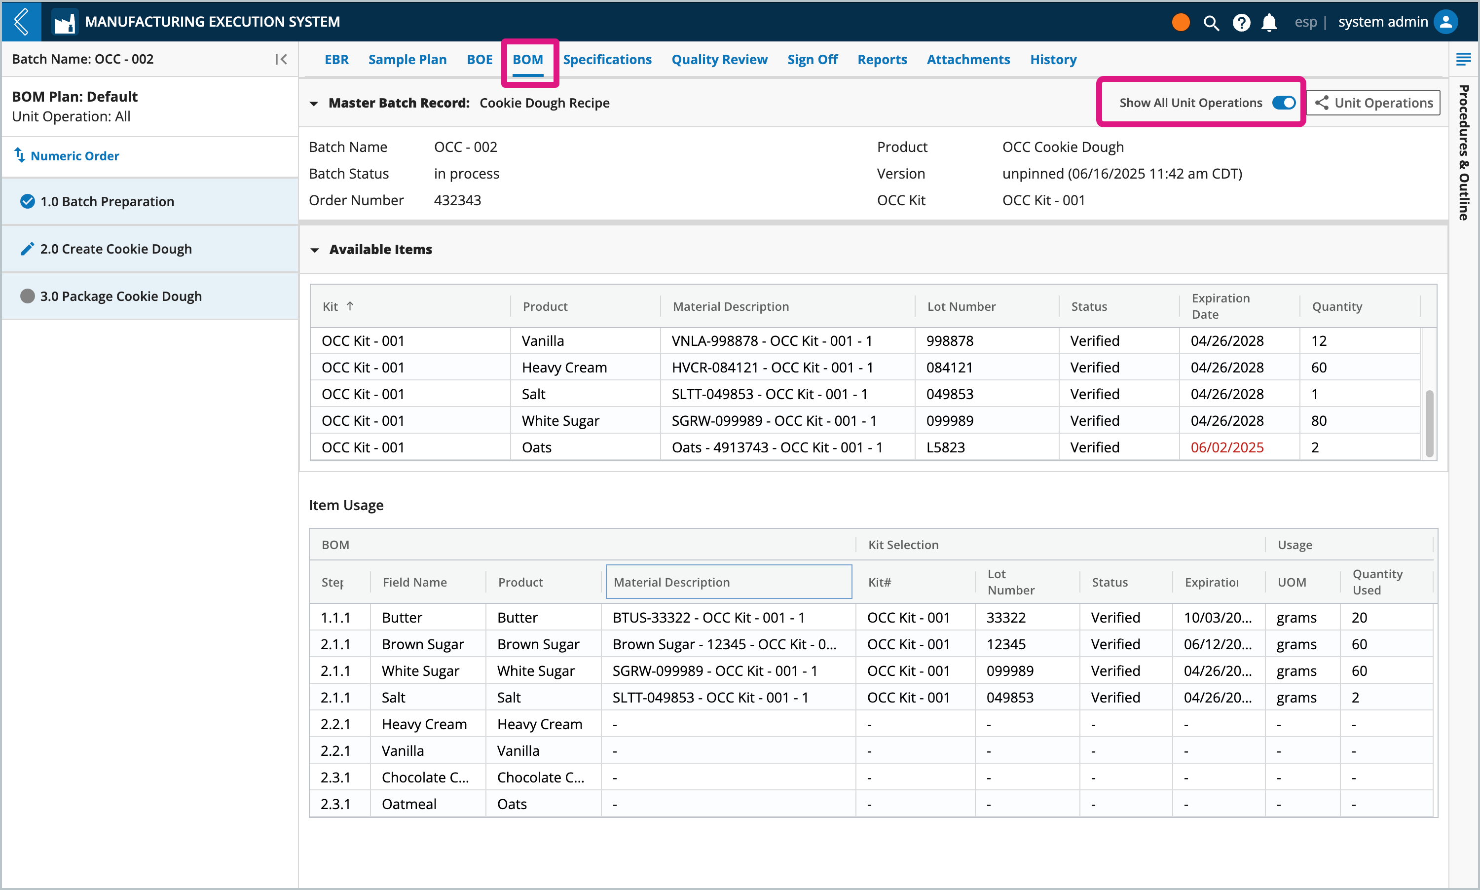This screenshot has height=890, width=1480.
Task: Open the BOE tab
Action: pos(479,59)
